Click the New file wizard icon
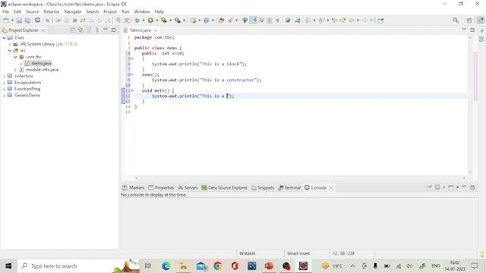The width and height of the screenshot is (486, 273). (x=6, y=20)
